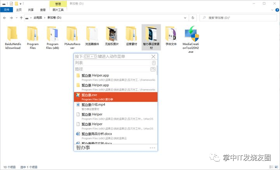
Task: Go up one folder level
Action: (x=21, y=18)
